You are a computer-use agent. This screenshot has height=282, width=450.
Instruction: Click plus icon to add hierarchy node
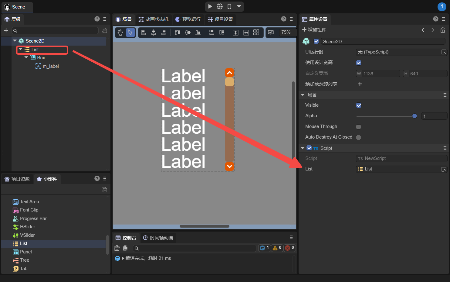pyautogui.click(x=6, y=30)
